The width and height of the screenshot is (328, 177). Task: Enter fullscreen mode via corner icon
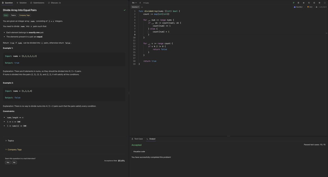click(325, 3)
